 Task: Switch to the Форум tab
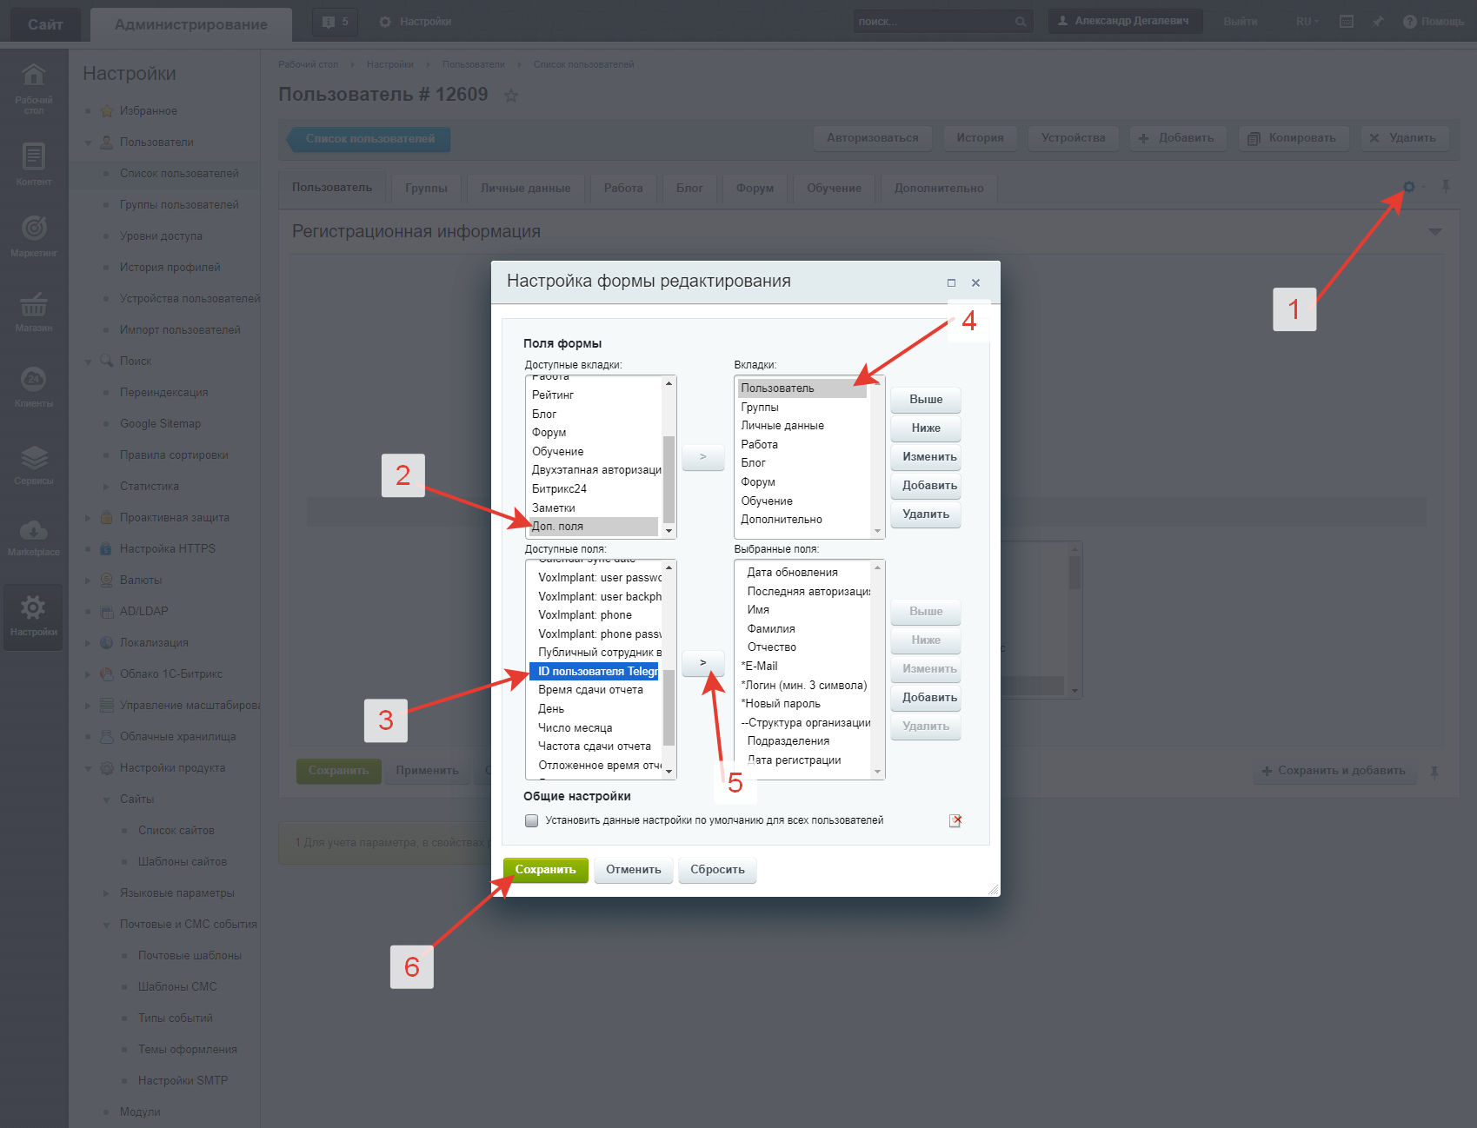point(755,189)
